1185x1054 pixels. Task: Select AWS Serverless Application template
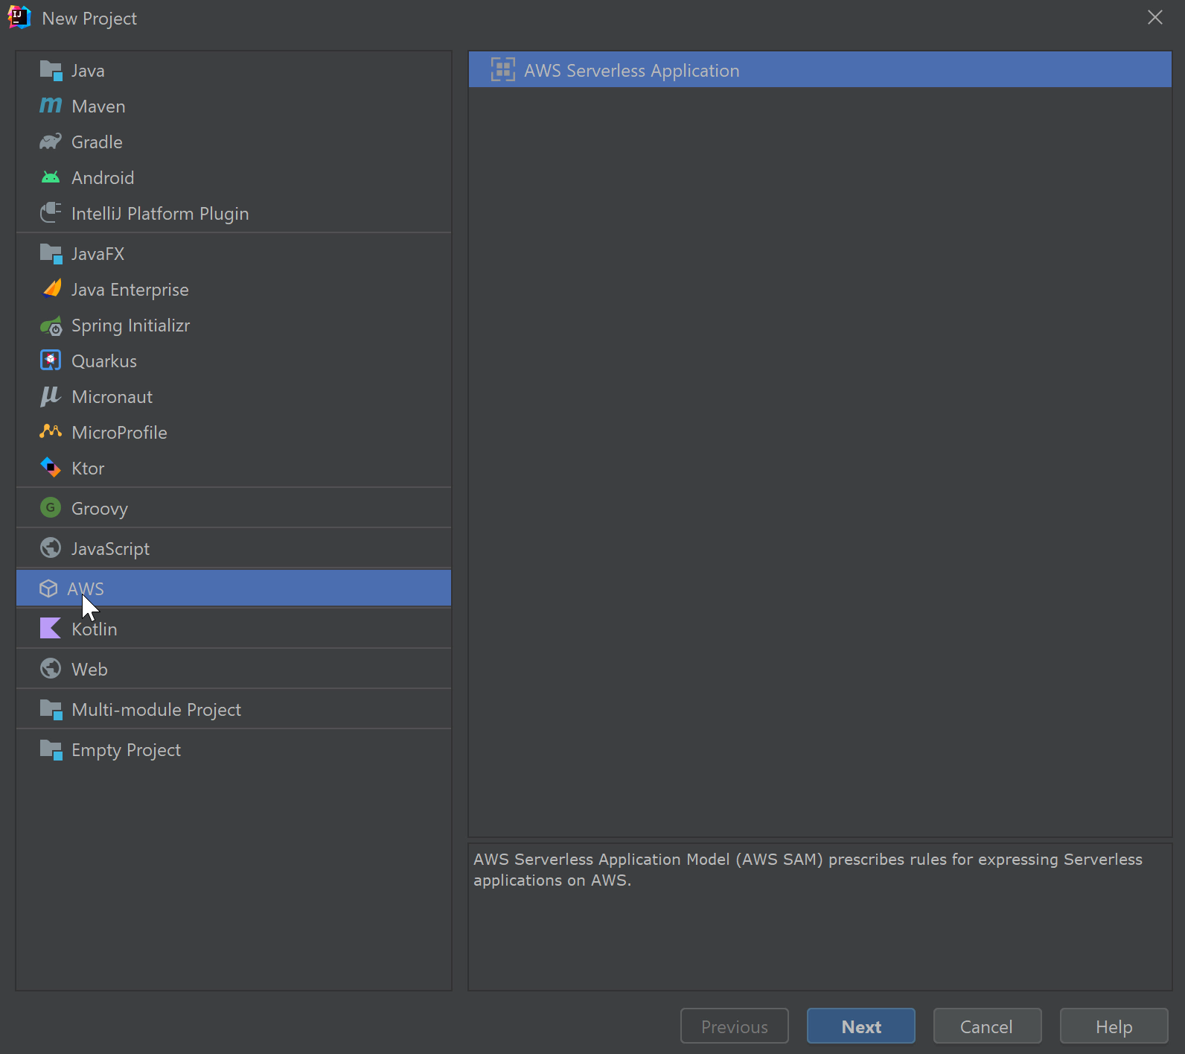click(x=631, y=71)
